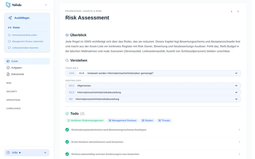
Task: Uncheck 'Risikoakzeptanzkriterien und Bewertungsschema festlegen' todo
Action: click(67, 130)
